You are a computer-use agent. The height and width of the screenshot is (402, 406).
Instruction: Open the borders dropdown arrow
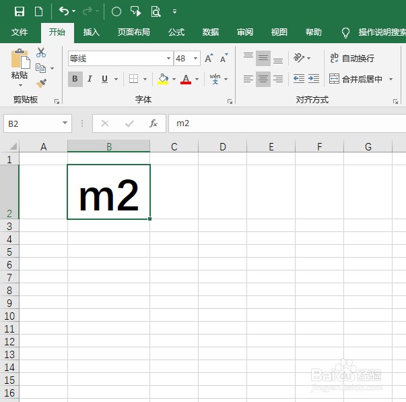pos(145,79)
